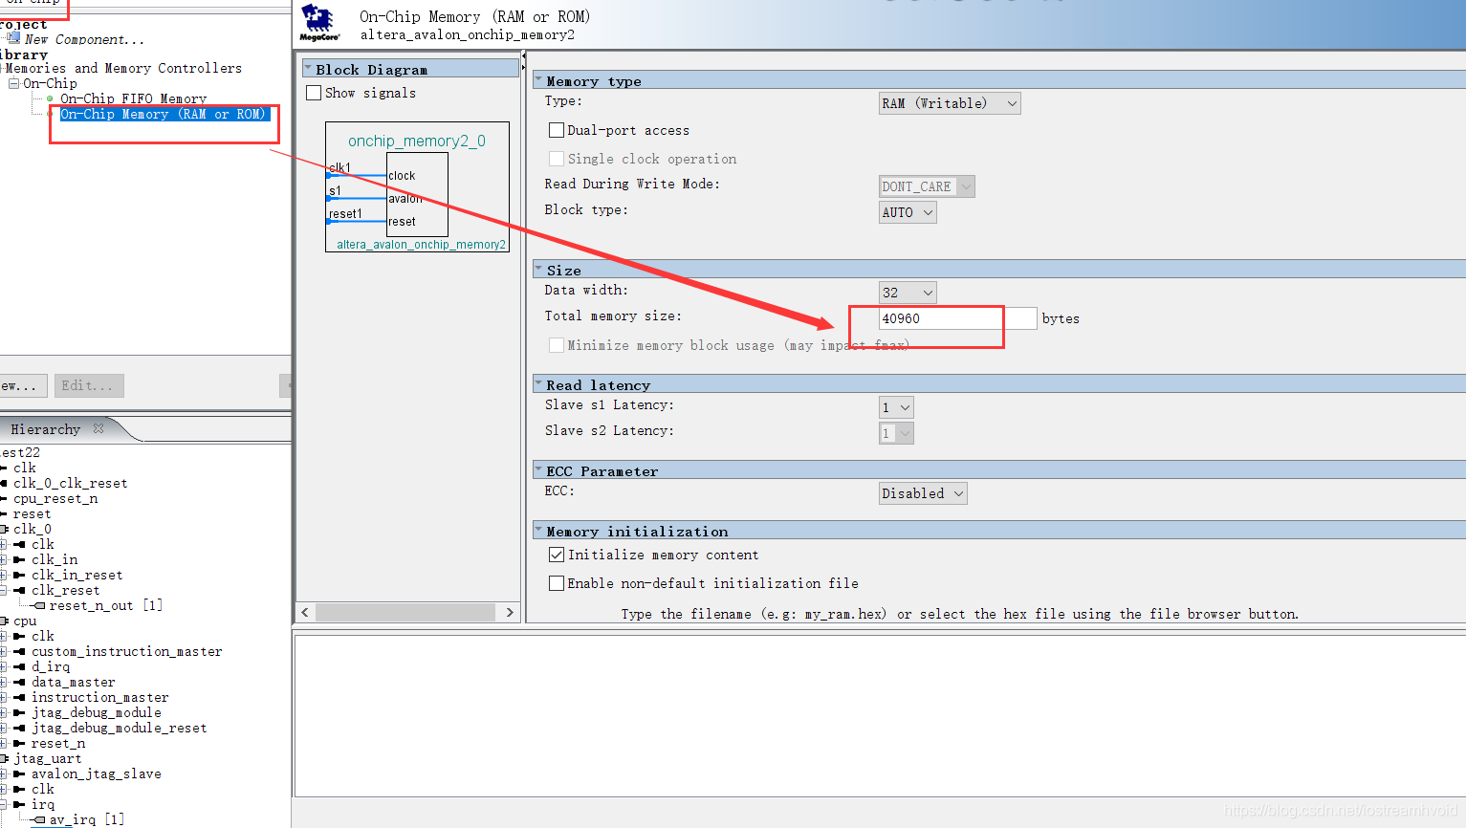The width and height of the screenshot is (1466, 828).
Task: Select av_irq [1] item
Action: pyautogui.click(x=86, y=819)
